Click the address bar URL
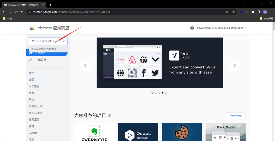Image resolution: width=275 pixels, height=141 pixels. coord(71,12)
